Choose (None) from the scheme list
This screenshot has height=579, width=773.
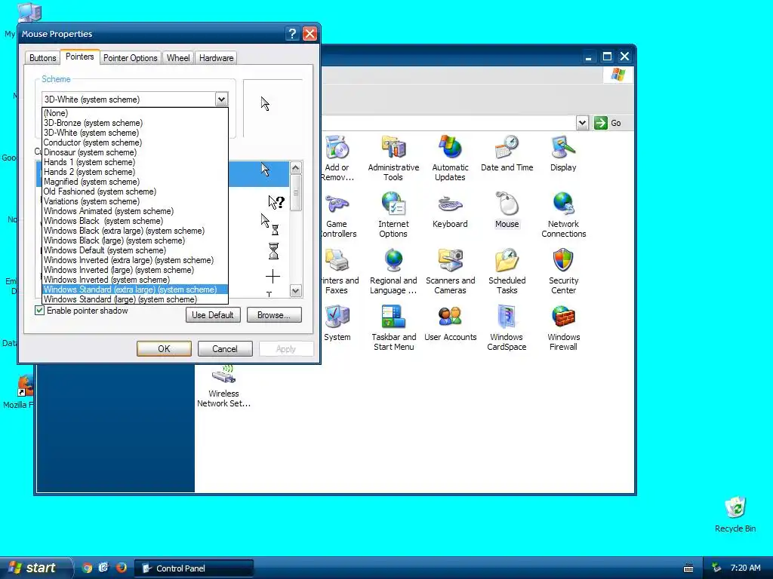(134, 113)
